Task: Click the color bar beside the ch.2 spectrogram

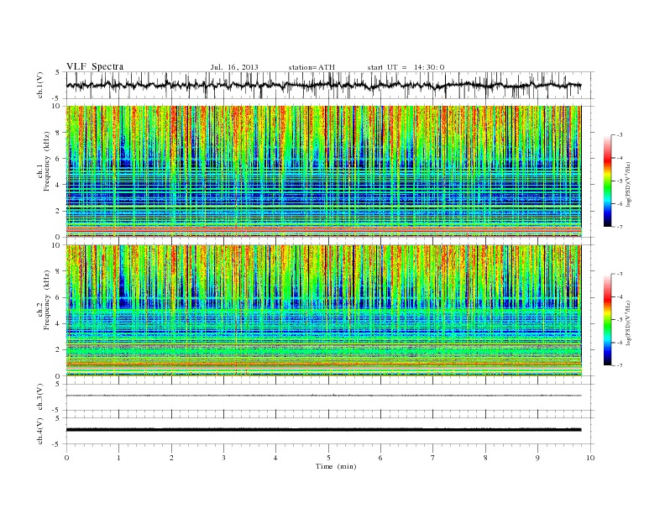Action: coord(608,319)
